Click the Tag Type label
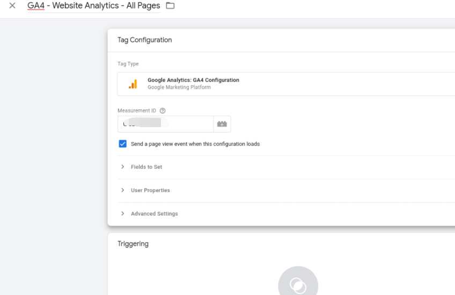This screenshot has width=455, height=295. (x=128, y=64)
